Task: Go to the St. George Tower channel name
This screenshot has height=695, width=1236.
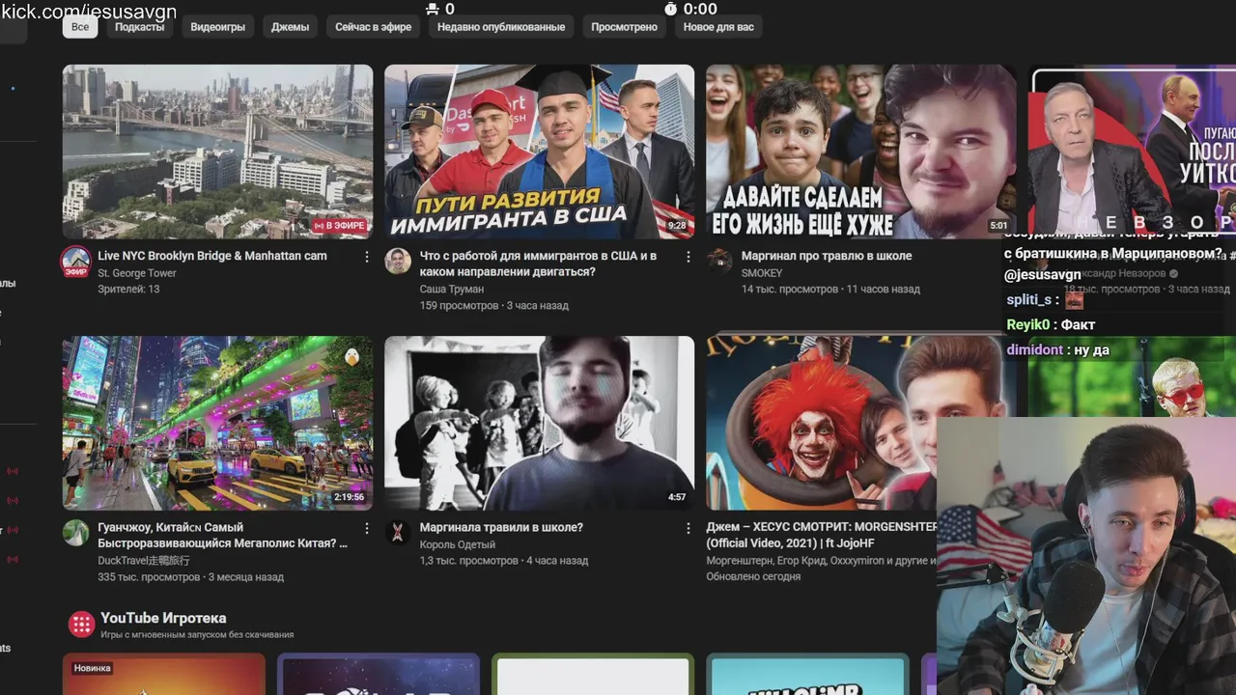Action: pos(137,273)
